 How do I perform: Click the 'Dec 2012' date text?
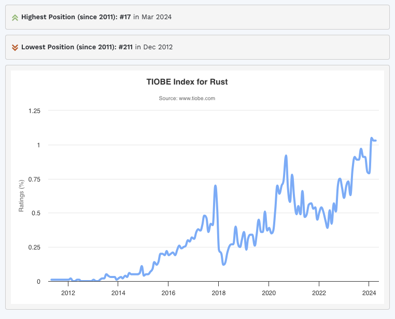pyautogui.click(x=158, y=47)
